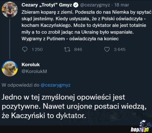The image size is (152, 133).
Task: Click the @cezarygmyz mention in reply line
Action: coord(55,85)
